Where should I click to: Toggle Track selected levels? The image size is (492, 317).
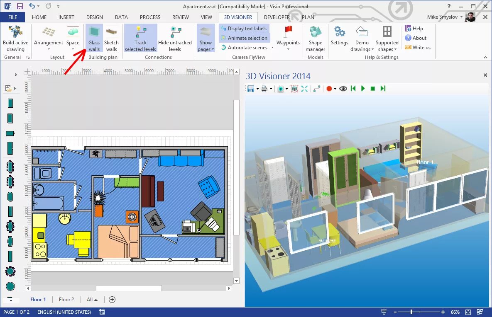pos(140,38)
